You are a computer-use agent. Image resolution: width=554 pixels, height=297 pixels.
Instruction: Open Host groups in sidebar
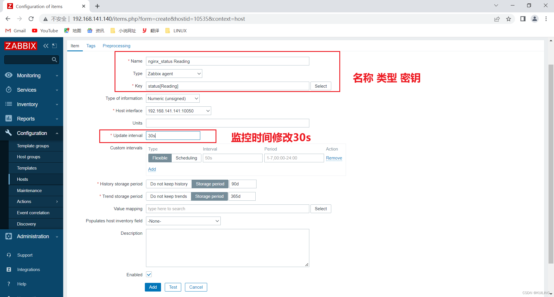pyautogui.click(x=29, y=157)
